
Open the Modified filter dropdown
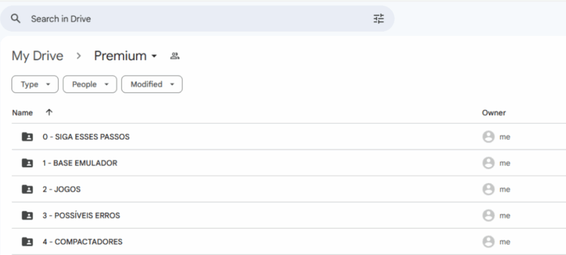[152, 84]
